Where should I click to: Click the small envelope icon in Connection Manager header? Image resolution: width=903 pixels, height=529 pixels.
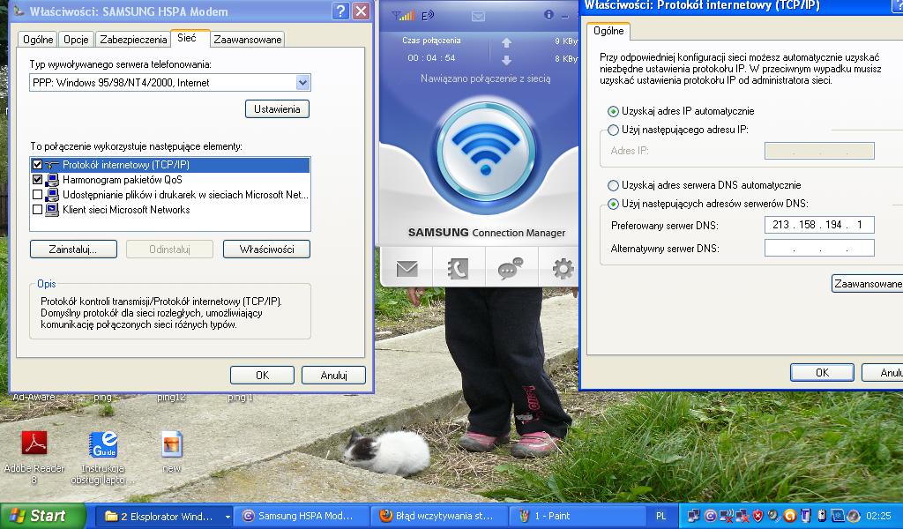478,17
